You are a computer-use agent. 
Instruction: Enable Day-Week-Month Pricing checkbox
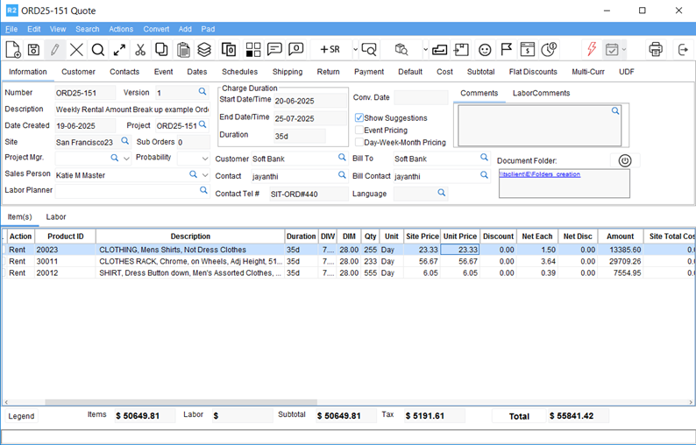point(359,142)
